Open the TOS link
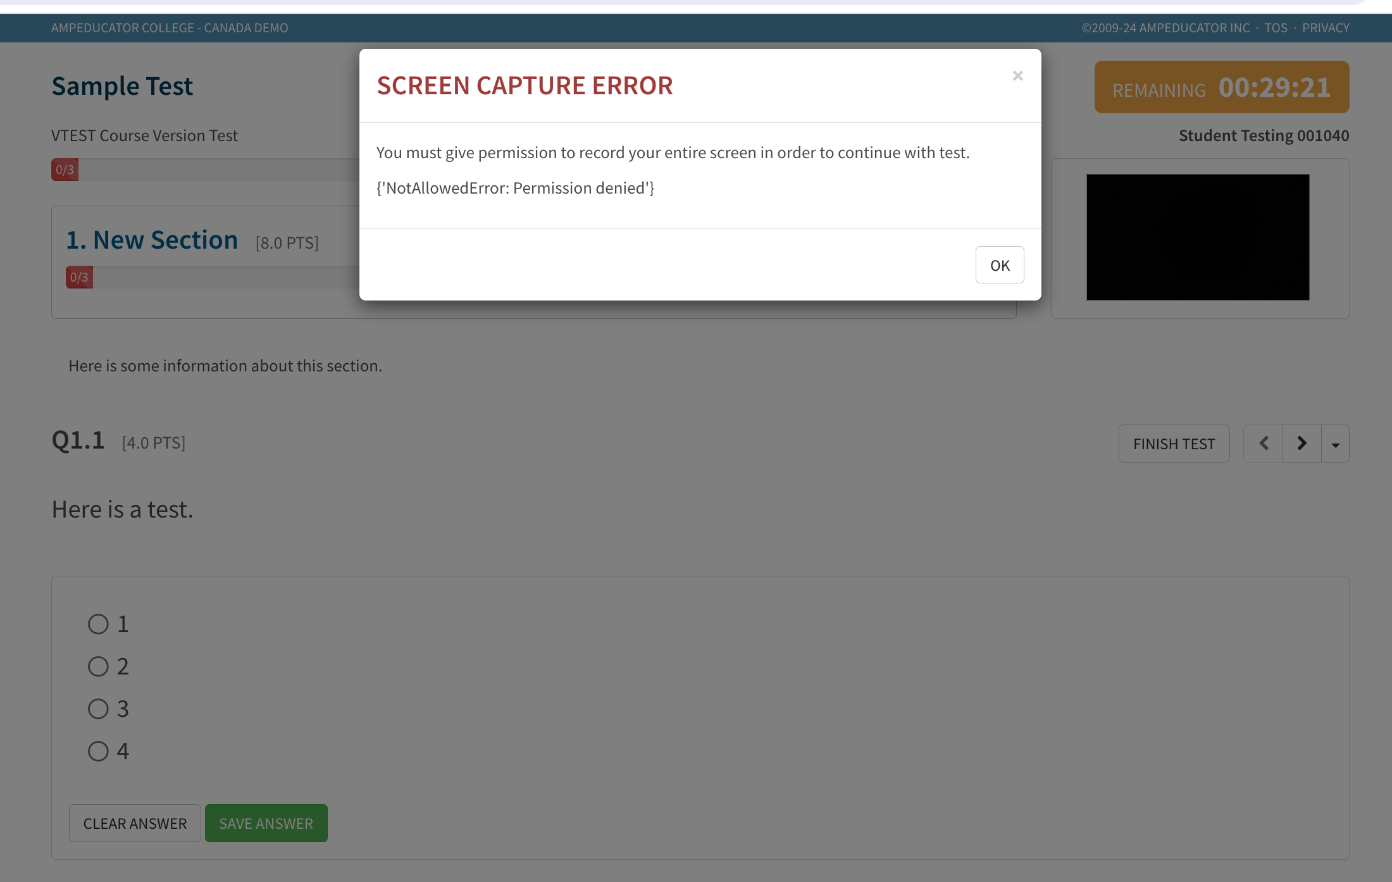1392x882 pixels. [x=1276, y=28]
